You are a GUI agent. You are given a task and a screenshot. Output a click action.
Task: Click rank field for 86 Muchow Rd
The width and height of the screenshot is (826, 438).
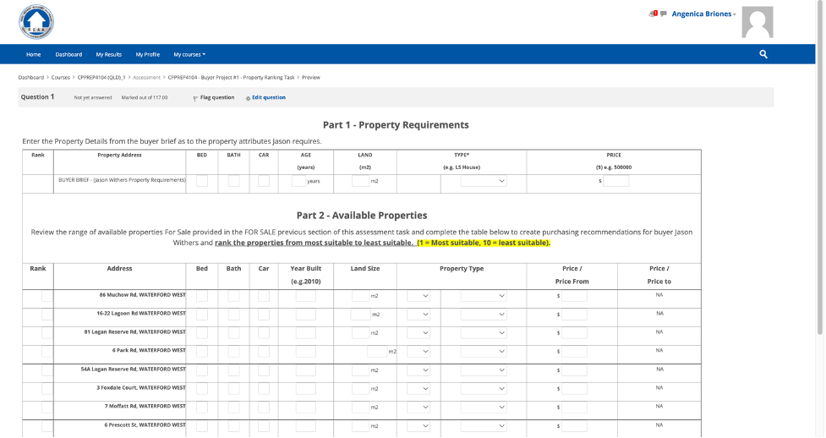click(46, 296)
